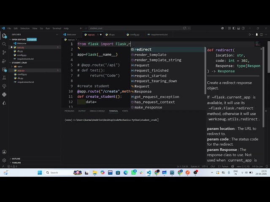The width and height of the screenshot is (270, 202).
Task: Toggle Secondary Side Bar layout icon
Action: [243, 28]
